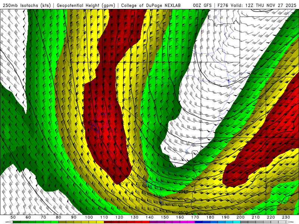299x224 pixels.
Task: Click the '10380' height contour label
Action: (182, 192)
